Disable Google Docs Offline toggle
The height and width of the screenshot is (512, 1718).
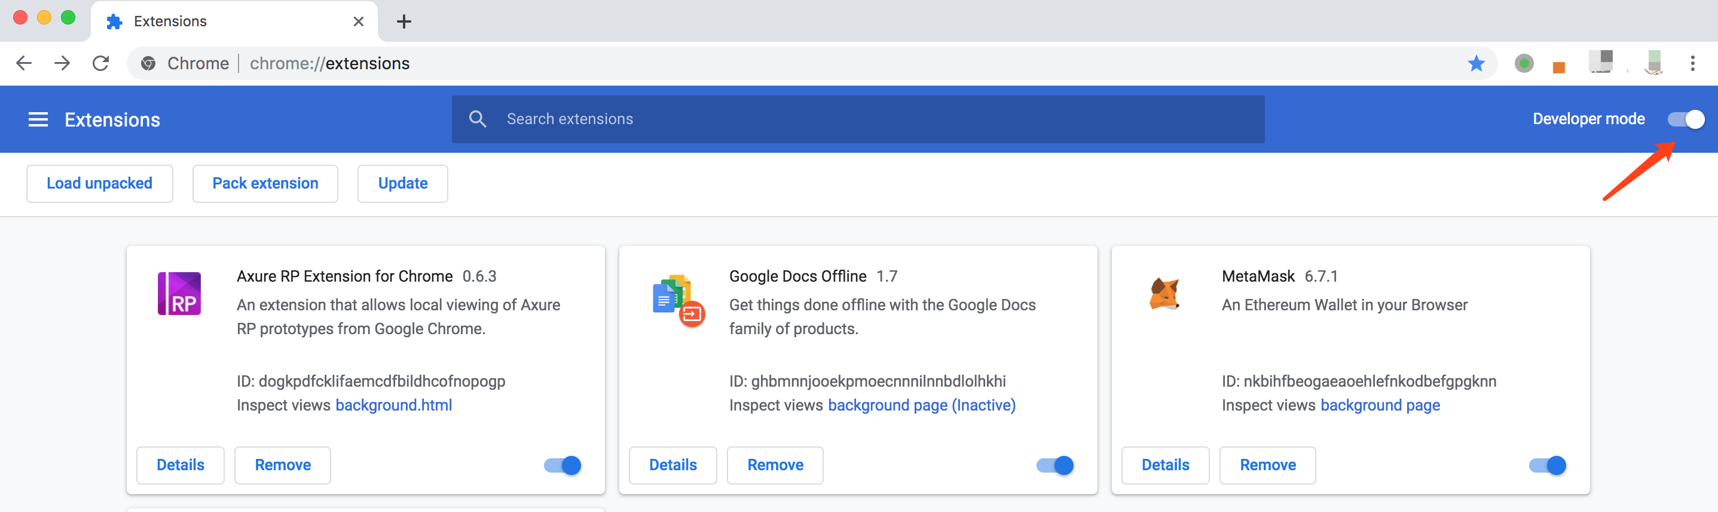click(x=1055, y=465)
